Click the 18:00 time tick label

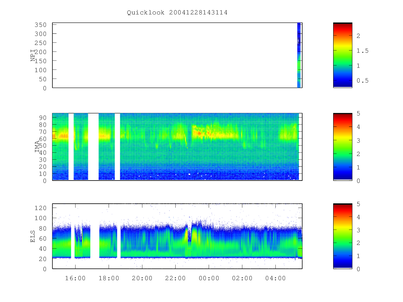coord(108,278)
